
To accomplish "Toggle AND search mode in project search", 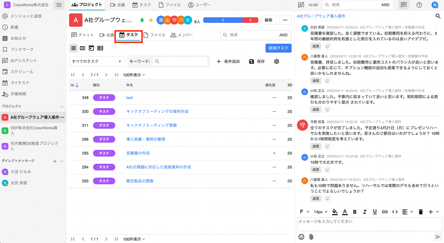I will coord(283,35).
